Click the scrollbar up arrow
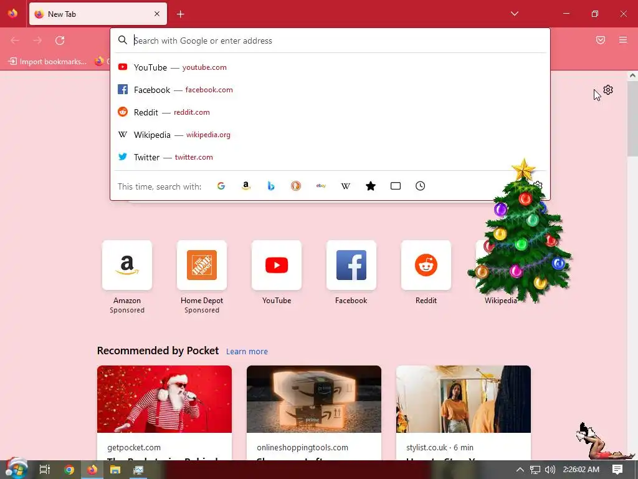This screenshot has height=479, width=638. click(x=632, y=75)
